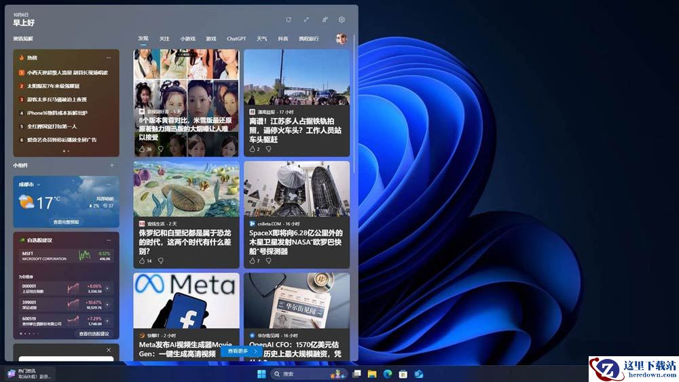
Task: Open the OpenAI CFO article newspaper image
Action: 297,301
